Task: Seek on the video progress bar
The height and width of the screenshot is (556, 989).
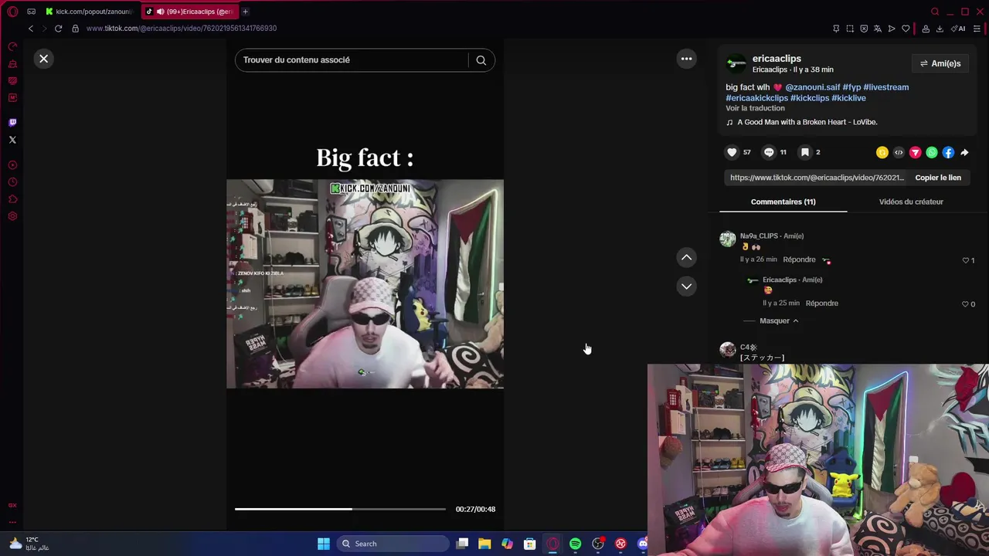Action: [340, 509]
